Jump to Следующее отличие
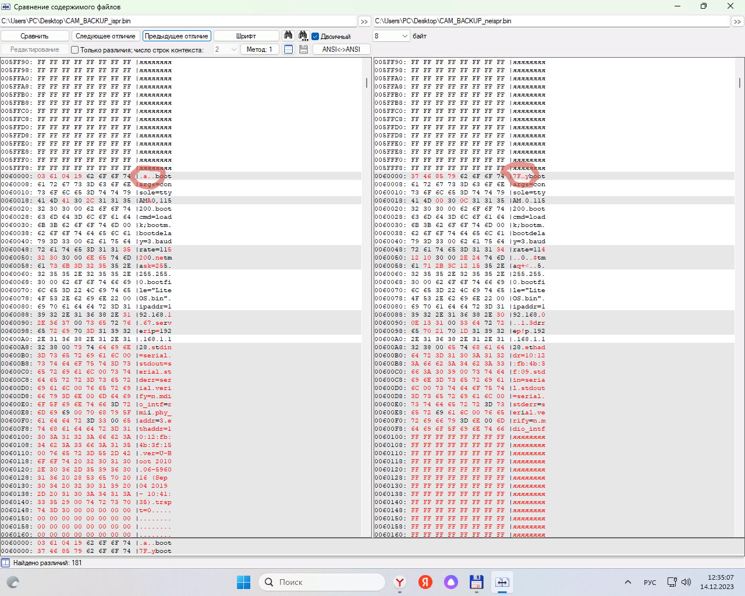 point(105,36)
